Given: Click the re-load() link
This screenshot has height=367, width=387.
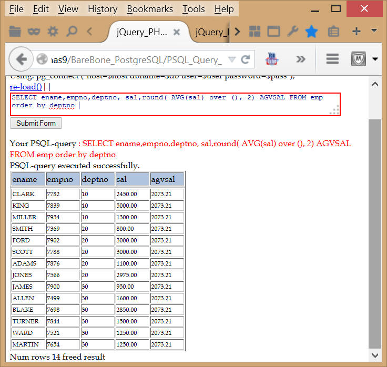Looking at the screenshot, I should (x=26, y=87).
